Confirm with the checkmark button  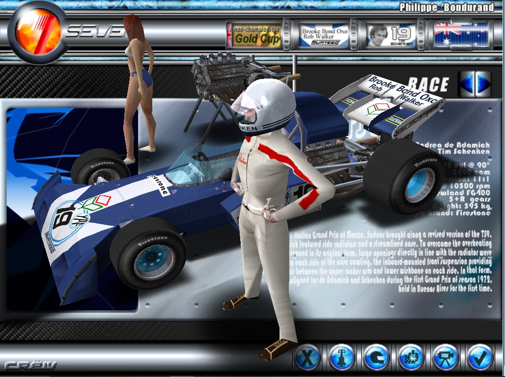click(x=479, y=357)
